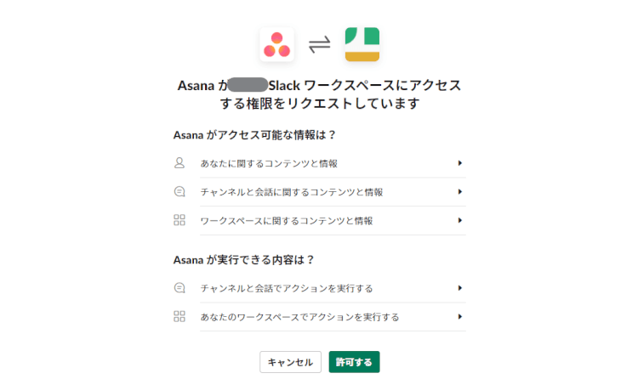Click the chat bubble icon beside チャンネルと会話でアクションを実行する

[179, 287]
